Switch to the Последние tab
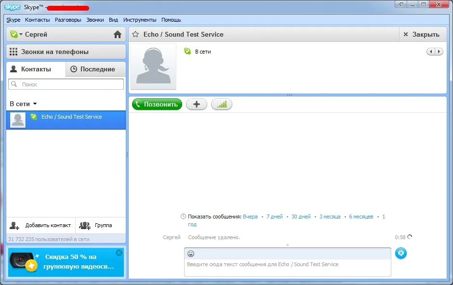This screenshot has width=453, height=285. pos(96,69)
